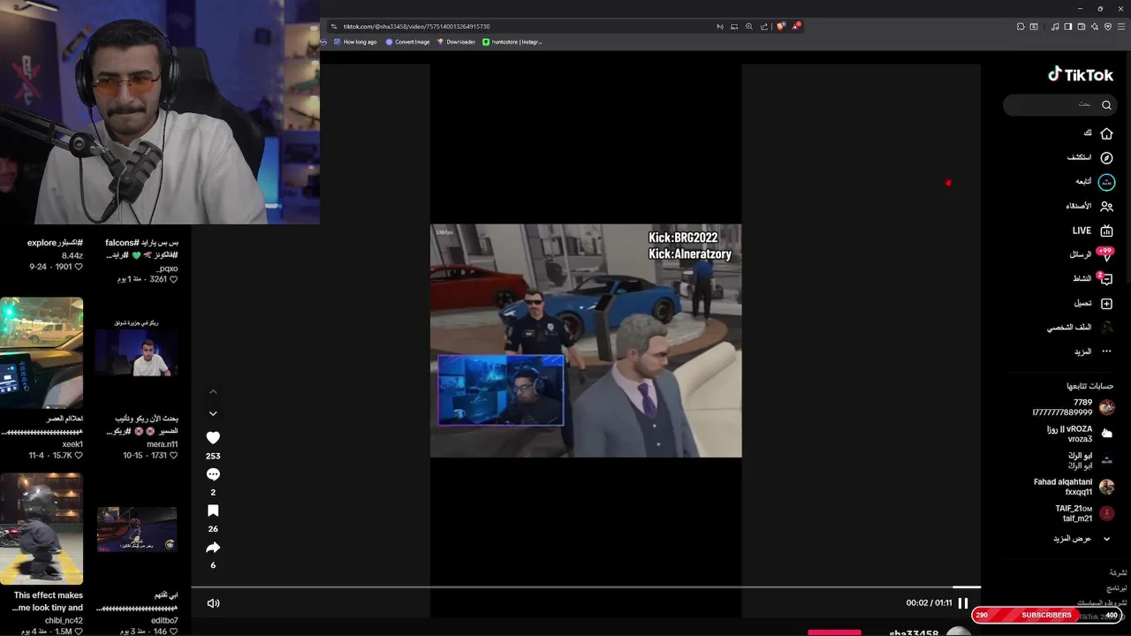The width and height of the screenshot is (1131, 636).
Task: Click the _pqxo username
Action: tap(168, 268)
